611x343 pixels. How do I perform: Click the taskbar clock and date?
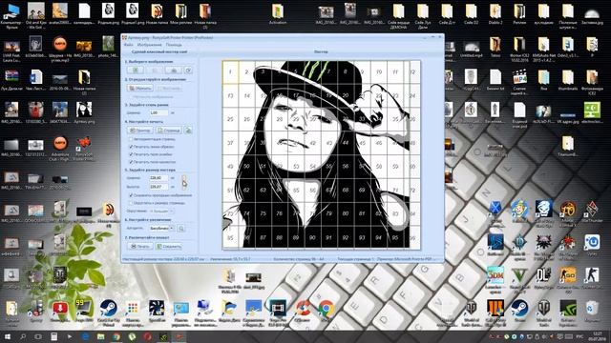(598, 336)
